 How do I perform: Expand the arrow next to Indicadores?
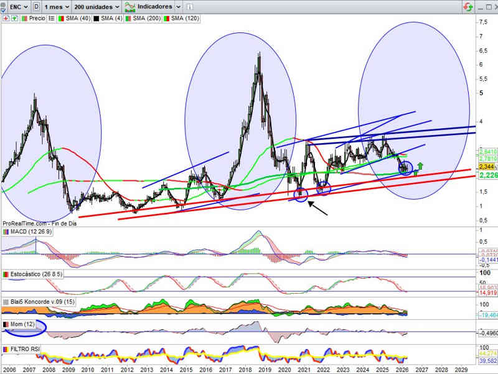[179, 7]
